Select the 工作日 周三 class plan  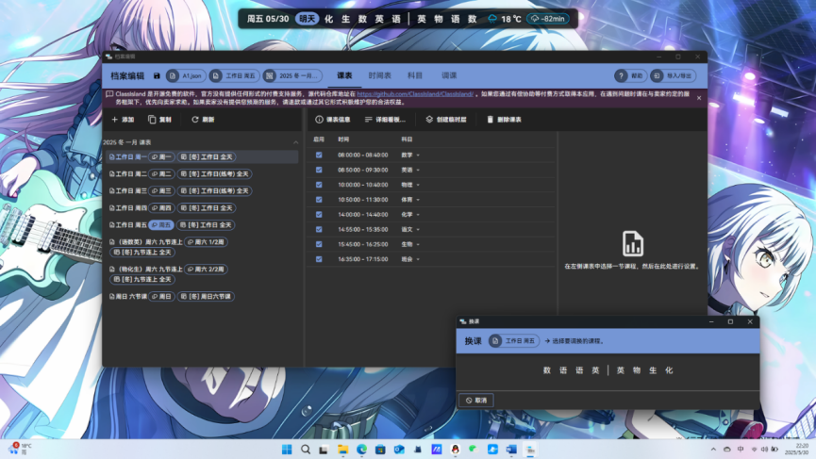click(201, 190)
